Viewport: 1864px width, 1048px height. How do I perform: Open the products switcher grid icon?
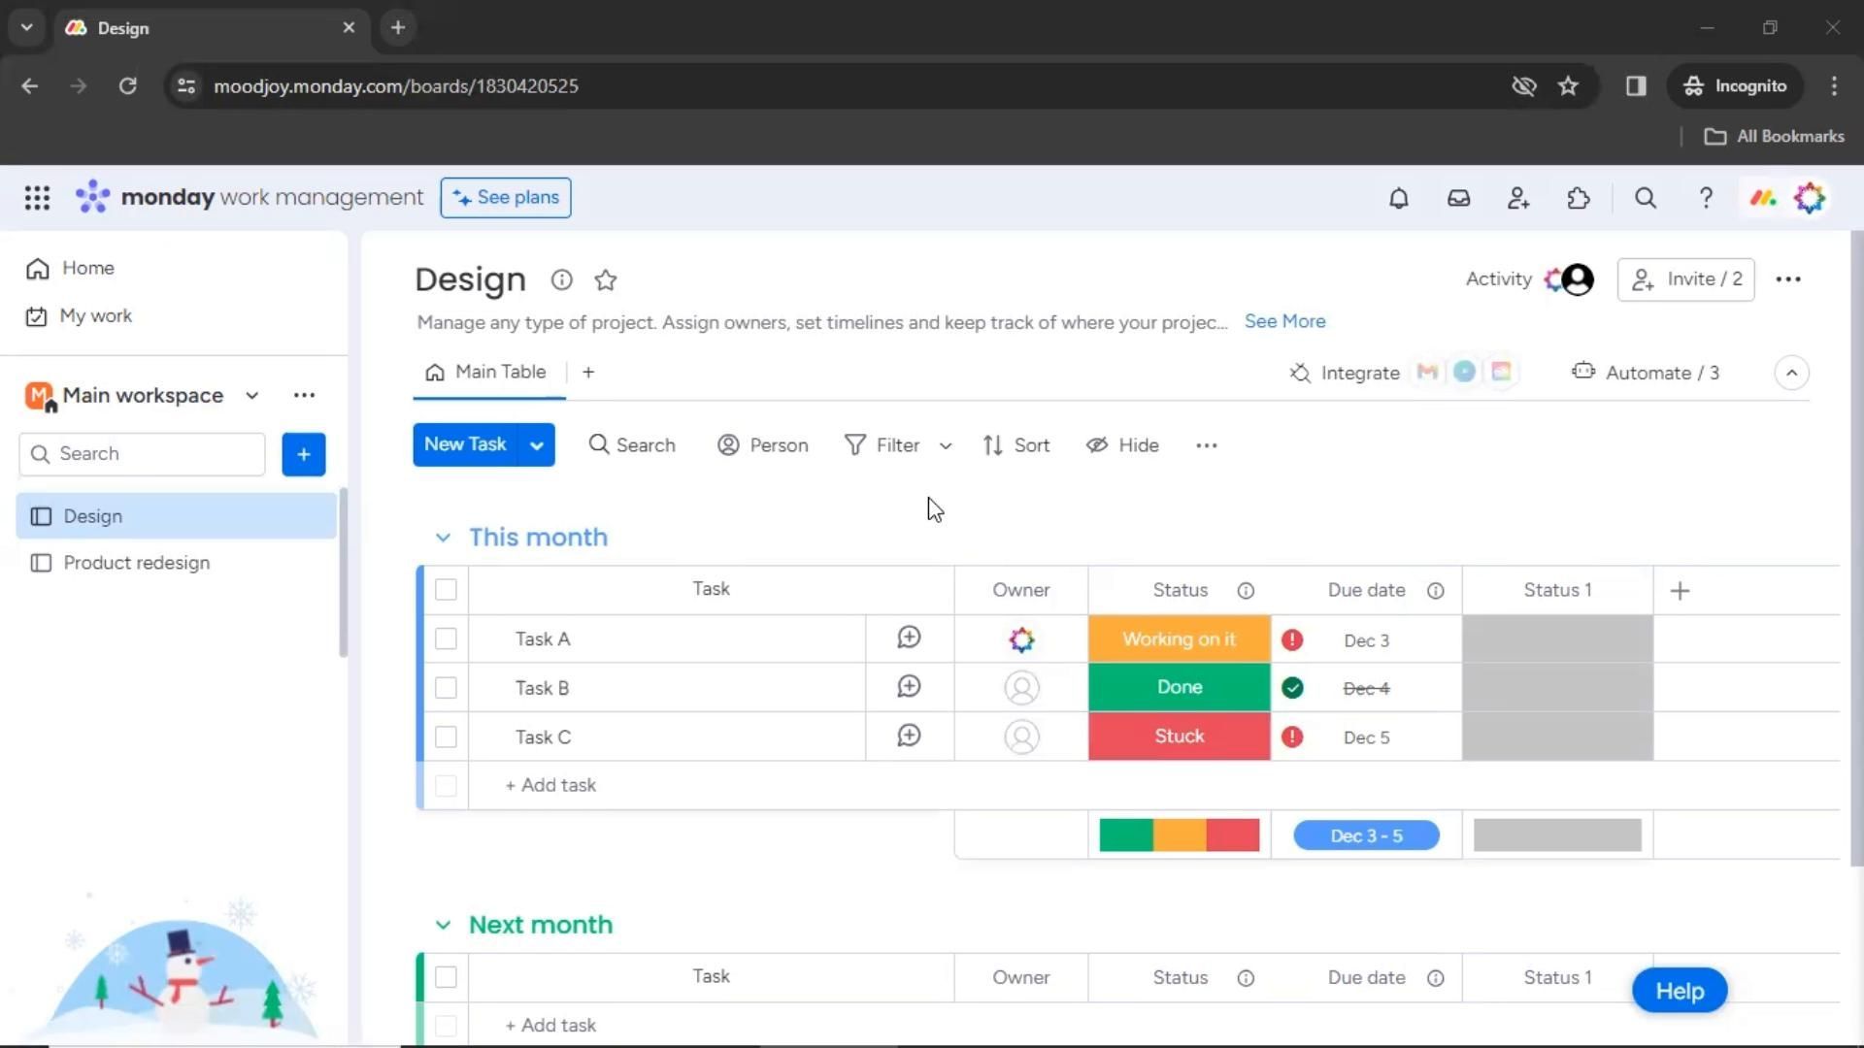tap(37, 198)
